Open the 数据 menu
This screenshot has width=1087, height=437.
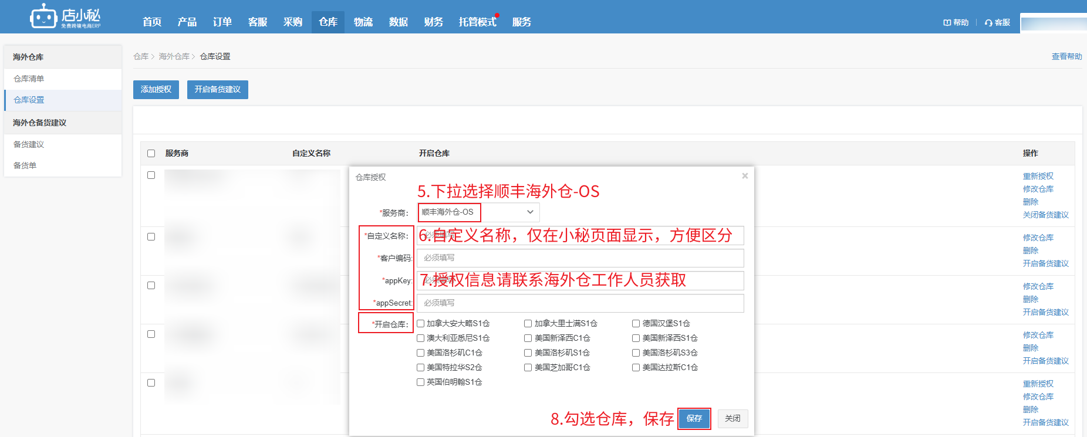coord(399,22)
